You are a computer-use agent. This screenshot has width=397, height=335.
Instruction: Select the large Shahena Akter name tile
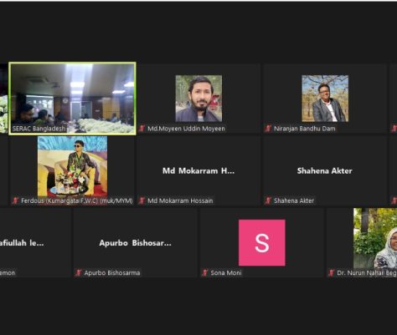[x=325, y=171]
